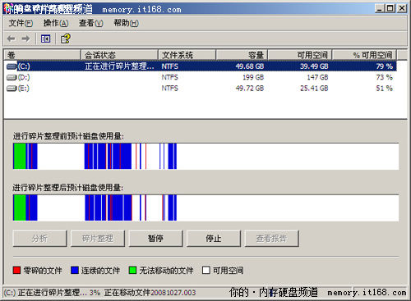Screen dimensions: 411x301
Task: Open the Help toolbar icon
Action: (66, 39)
